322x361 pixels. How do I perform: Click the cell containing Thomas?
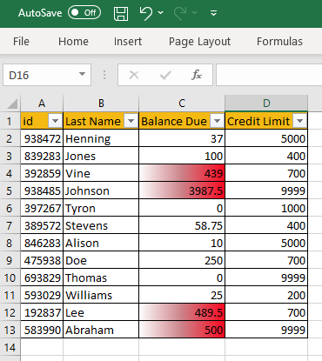coord(101,277)
